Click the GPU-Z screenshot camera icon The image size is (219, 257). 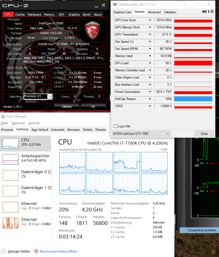204,11
